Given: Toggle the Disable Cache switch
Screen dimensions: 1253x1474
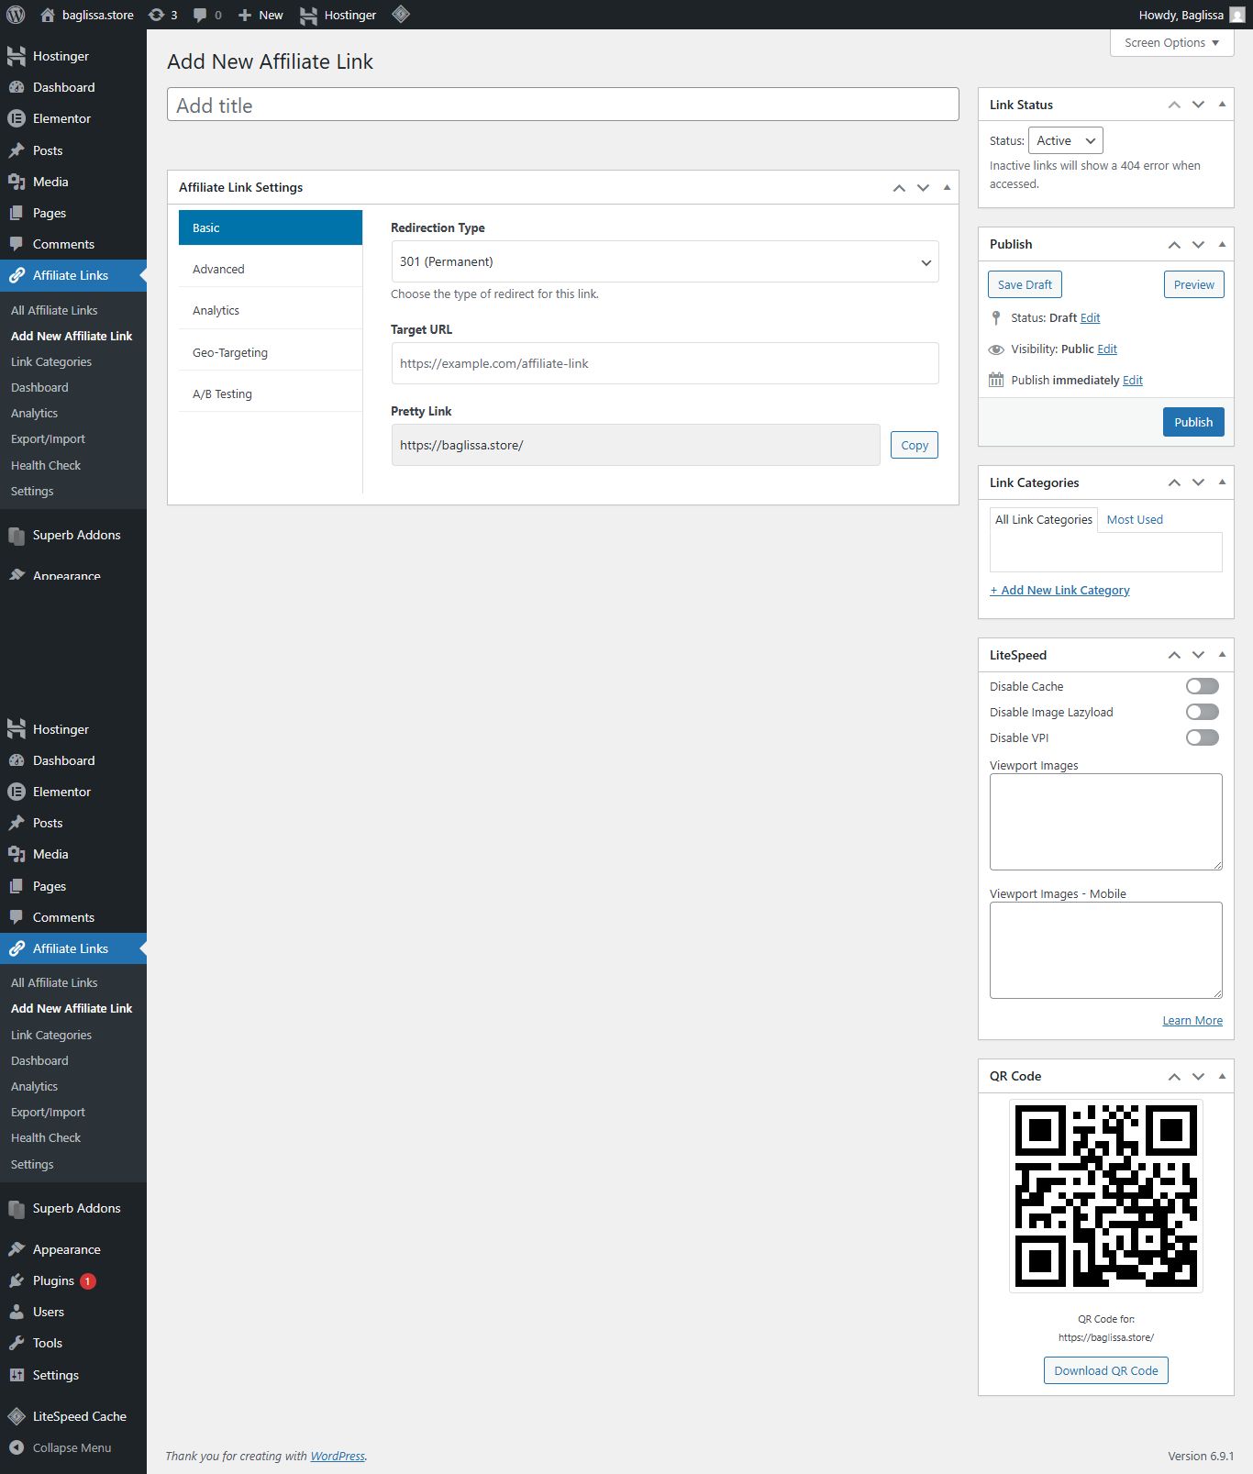Looking at the screenshot, I should [1203, 686].
